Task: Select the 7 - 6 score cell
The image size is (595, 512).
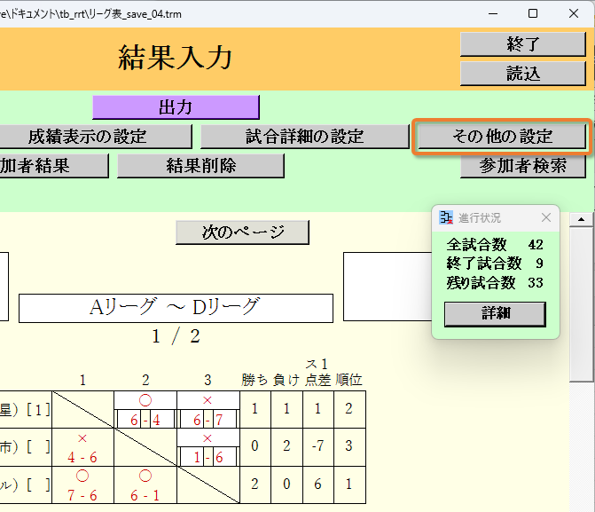Action: click(82, 495)
